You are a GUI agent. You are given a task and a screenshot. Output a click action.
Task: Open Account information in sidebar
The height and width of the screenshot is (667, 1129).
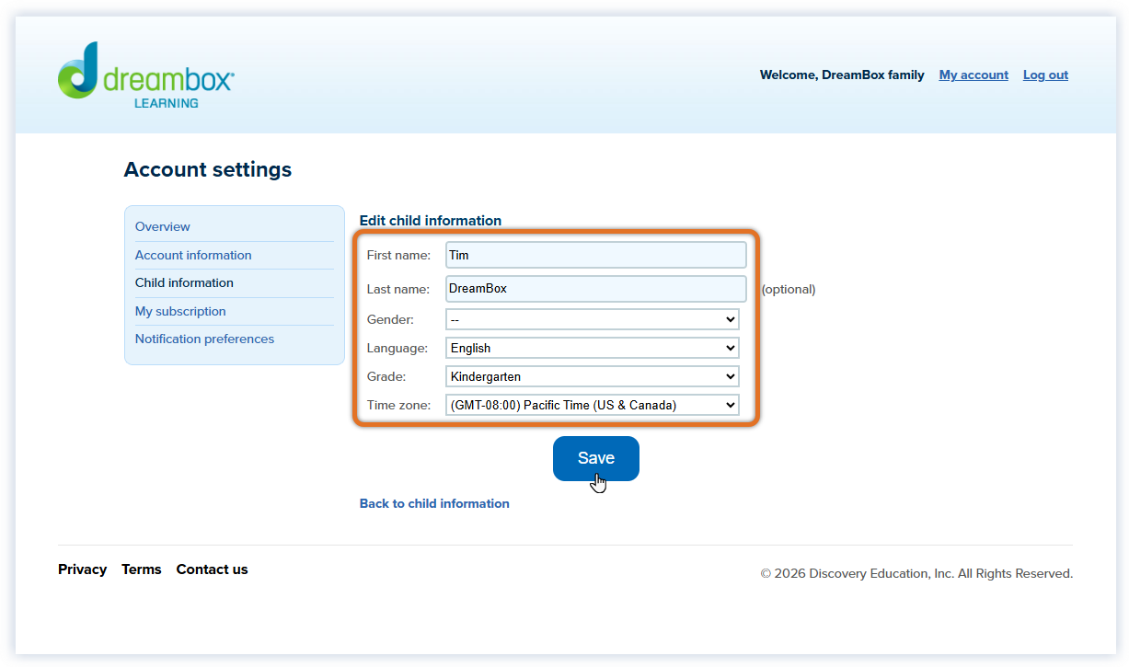[x=193, y=255]
